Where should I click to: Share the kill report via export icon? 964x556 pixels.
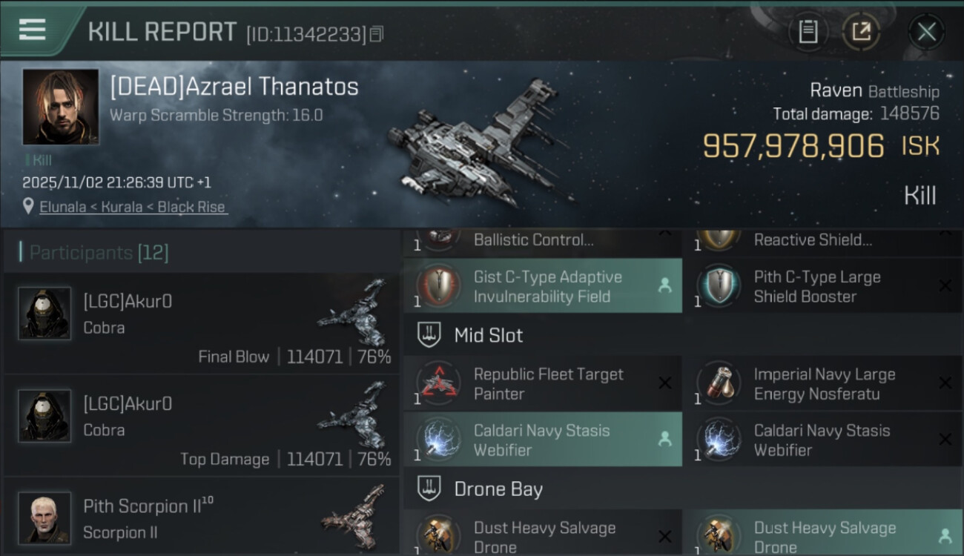(x=862, y=31)
